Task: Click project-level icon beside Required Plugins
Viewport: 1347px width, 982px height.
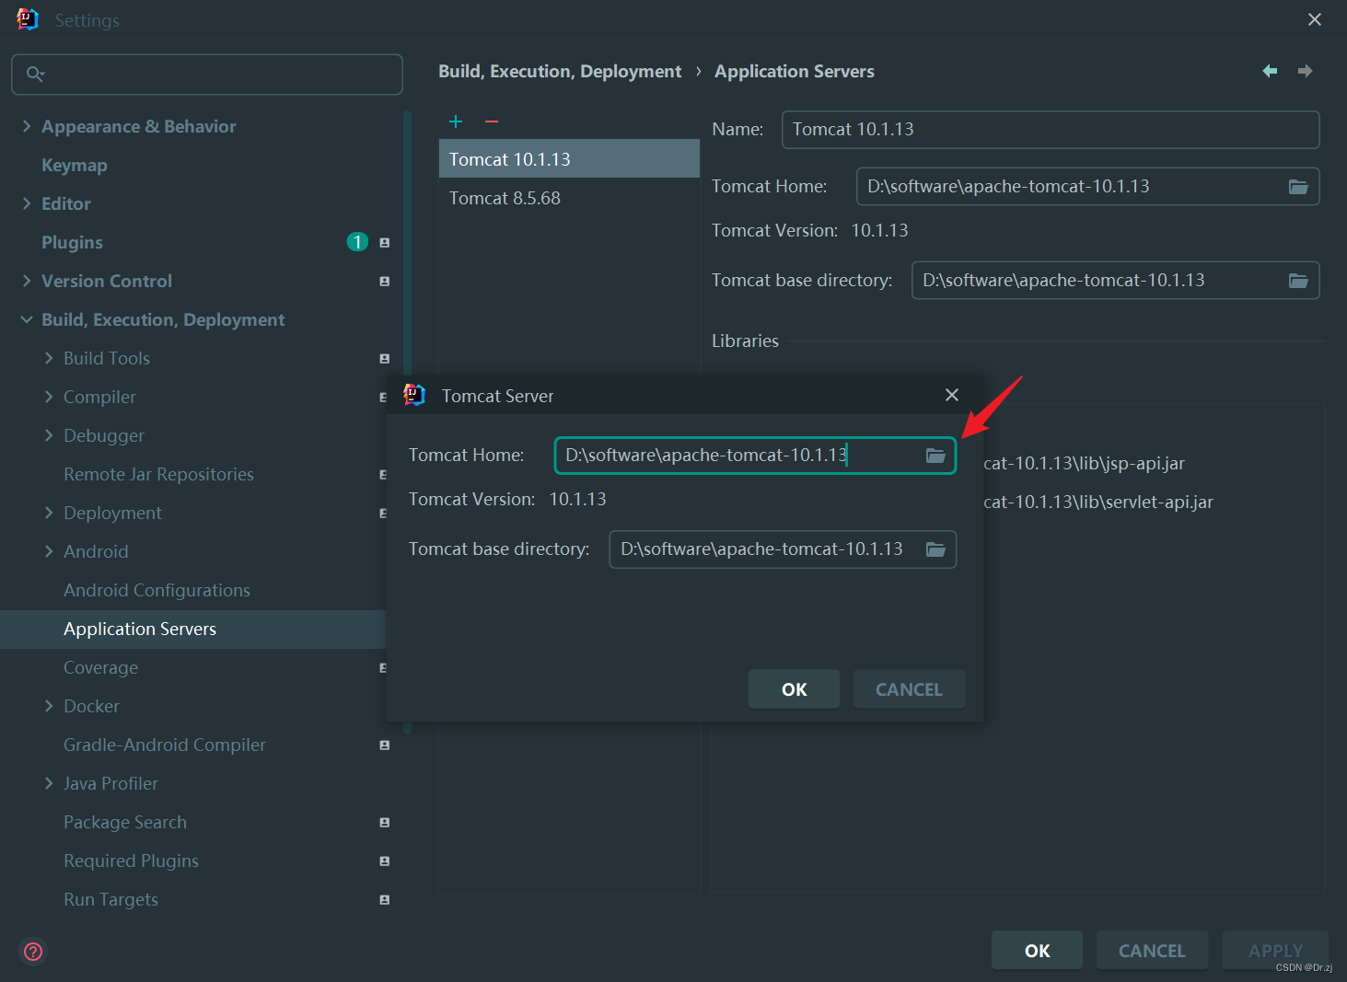Action: click(385, 861)
